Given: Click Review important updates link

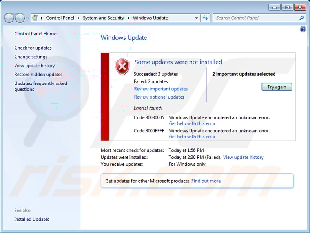Looking at the screenshot, I should 161,89.
